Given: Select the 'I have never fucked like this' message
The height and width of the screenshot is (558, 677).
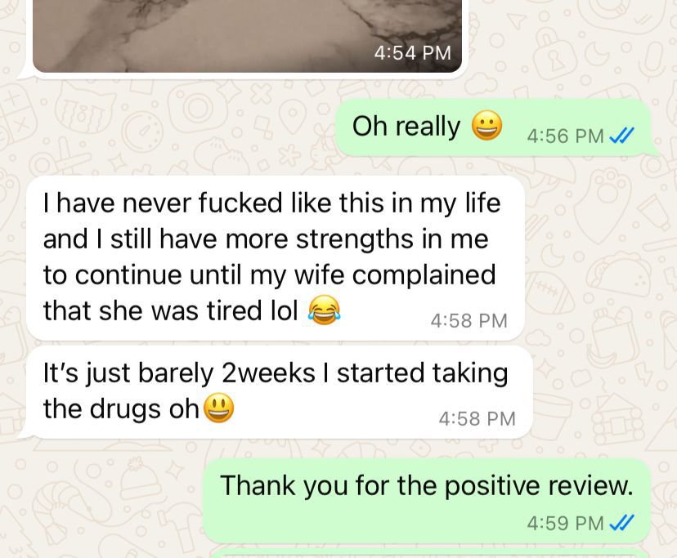Looking at the screenshot, I should pyautogui.click(x=276, y=258).
